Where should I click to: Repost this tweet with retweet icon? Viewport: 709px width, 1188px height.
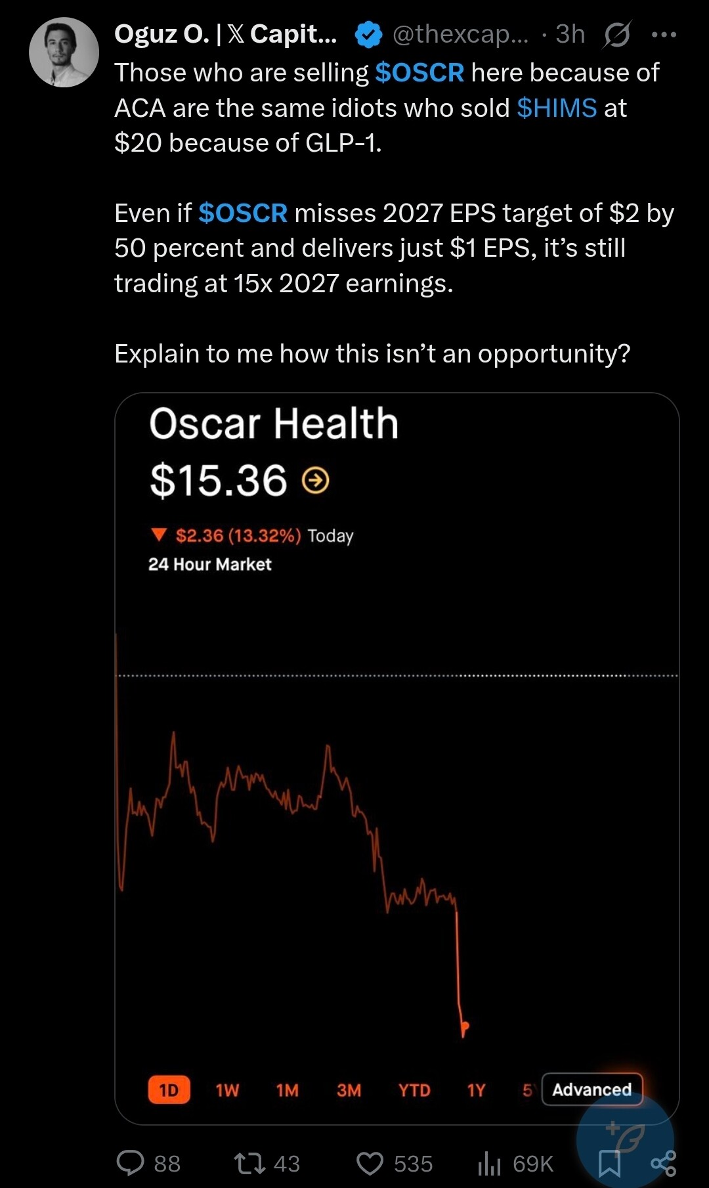point(249,1163)
